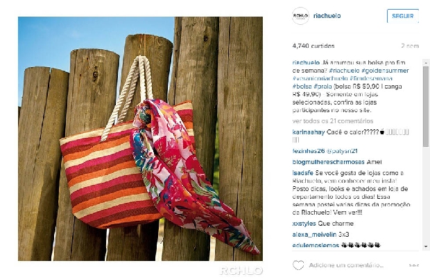Click the add a comment field
Viewport: 430px width, 279px height.
(346, 265)
